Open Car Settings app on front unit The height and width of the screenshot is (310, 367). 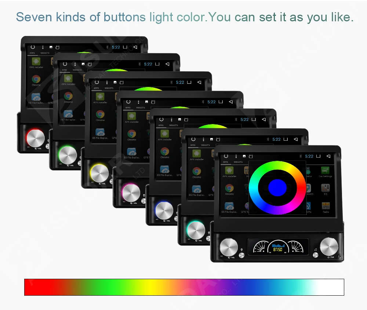[325, 172]
